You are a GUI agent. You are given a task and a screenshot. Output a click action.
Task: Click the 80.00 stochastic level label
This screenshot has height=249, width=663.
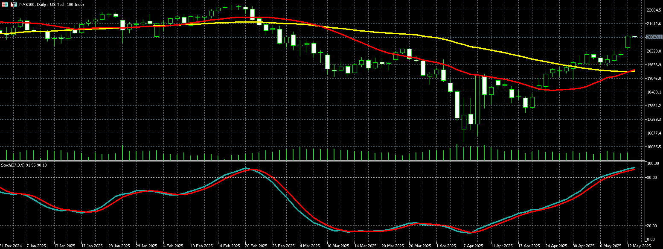point(651,178)
